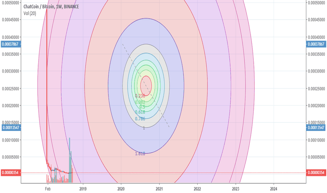The image size is (327, 193).
Task: Click 0.00040000 on the right price axis
Action: [316, 37]
